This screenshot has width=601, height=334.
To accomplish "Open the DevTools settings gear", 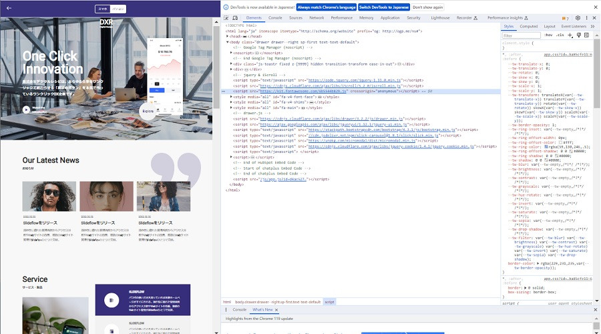I will tap(578, 18).
